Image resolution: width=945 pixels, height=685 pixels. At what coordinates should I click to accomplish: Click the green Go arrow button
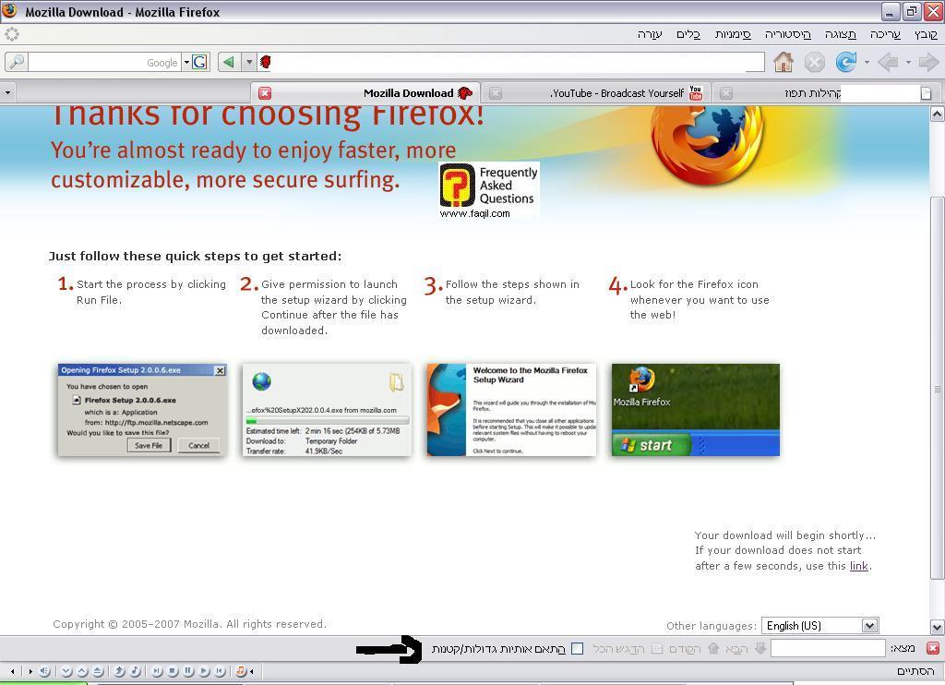click(x=228, y=62)
